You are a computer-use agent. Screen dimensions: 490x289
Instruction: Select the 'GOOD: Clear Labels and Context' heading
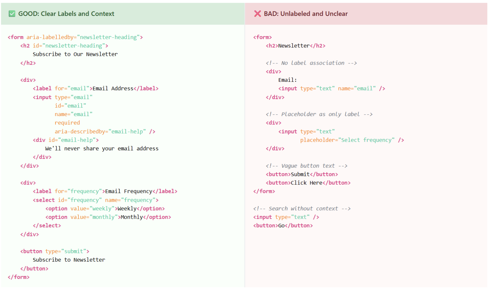[x=66, y=14]
